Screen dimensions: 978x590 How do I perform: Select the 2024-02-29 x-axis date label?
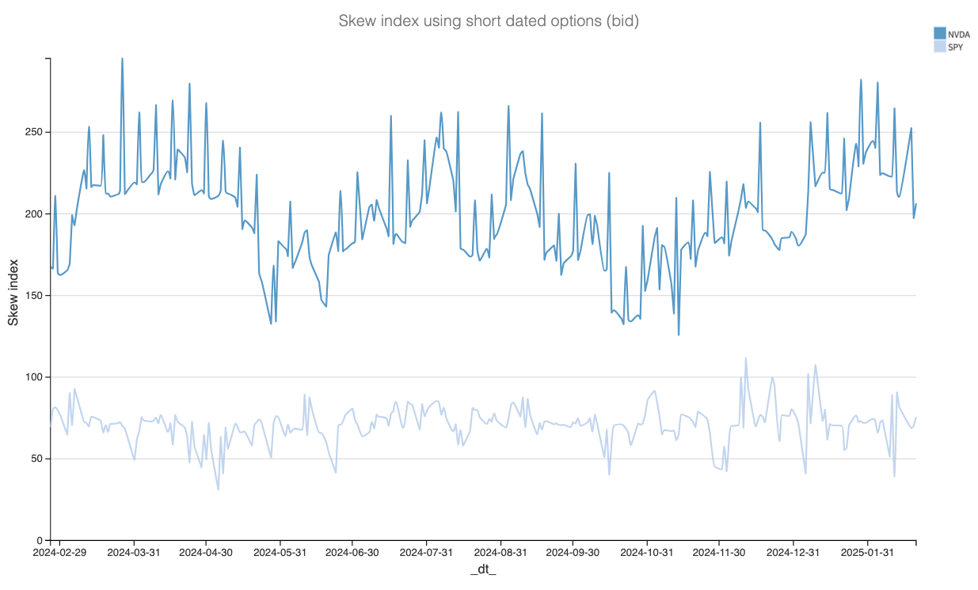tap(59, 553)
